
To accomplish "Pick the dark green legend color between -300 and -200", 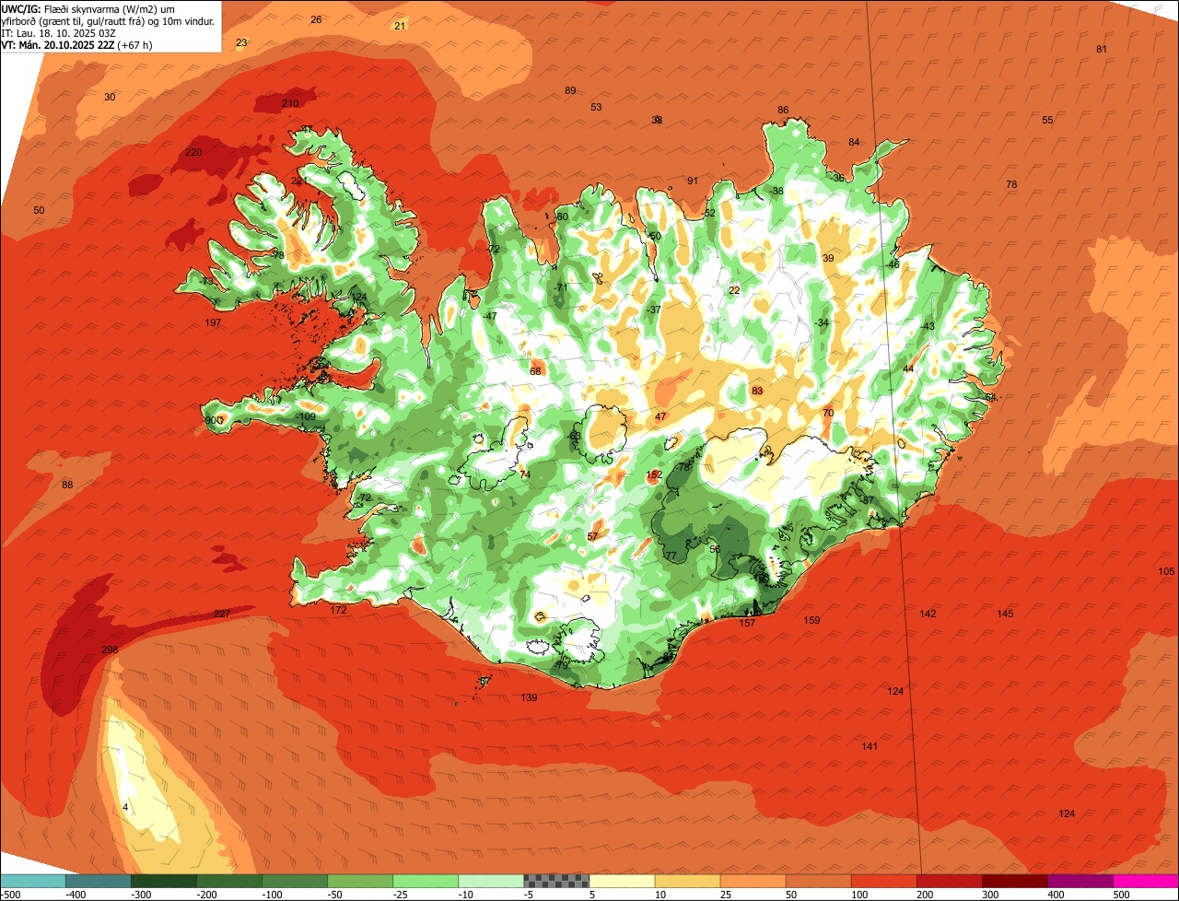I will pos(165,881).
